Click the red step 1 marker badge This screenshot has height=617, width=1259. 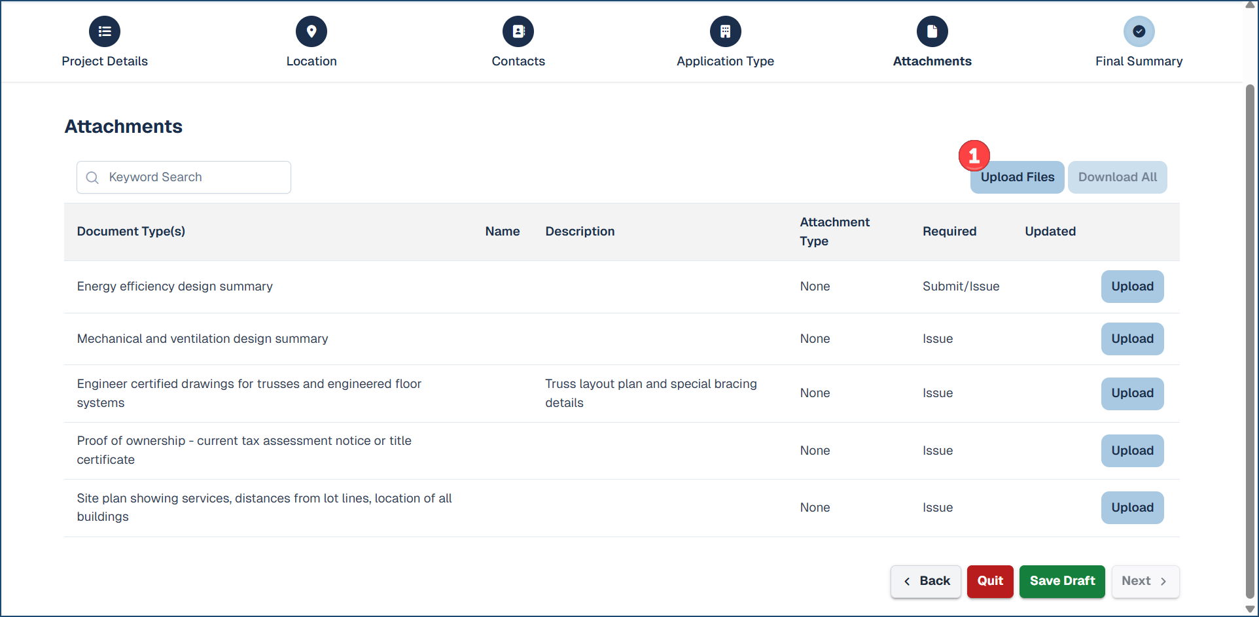pos(974,156)
